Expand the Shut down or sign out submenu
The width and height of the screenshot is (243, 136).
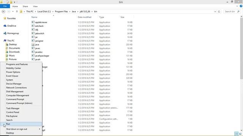tap(39, 129)
